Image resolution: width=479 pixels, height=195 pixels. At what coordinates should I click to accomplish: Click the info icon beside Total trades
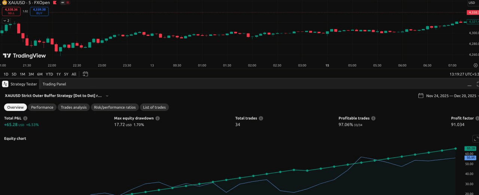tap(261, 118)
